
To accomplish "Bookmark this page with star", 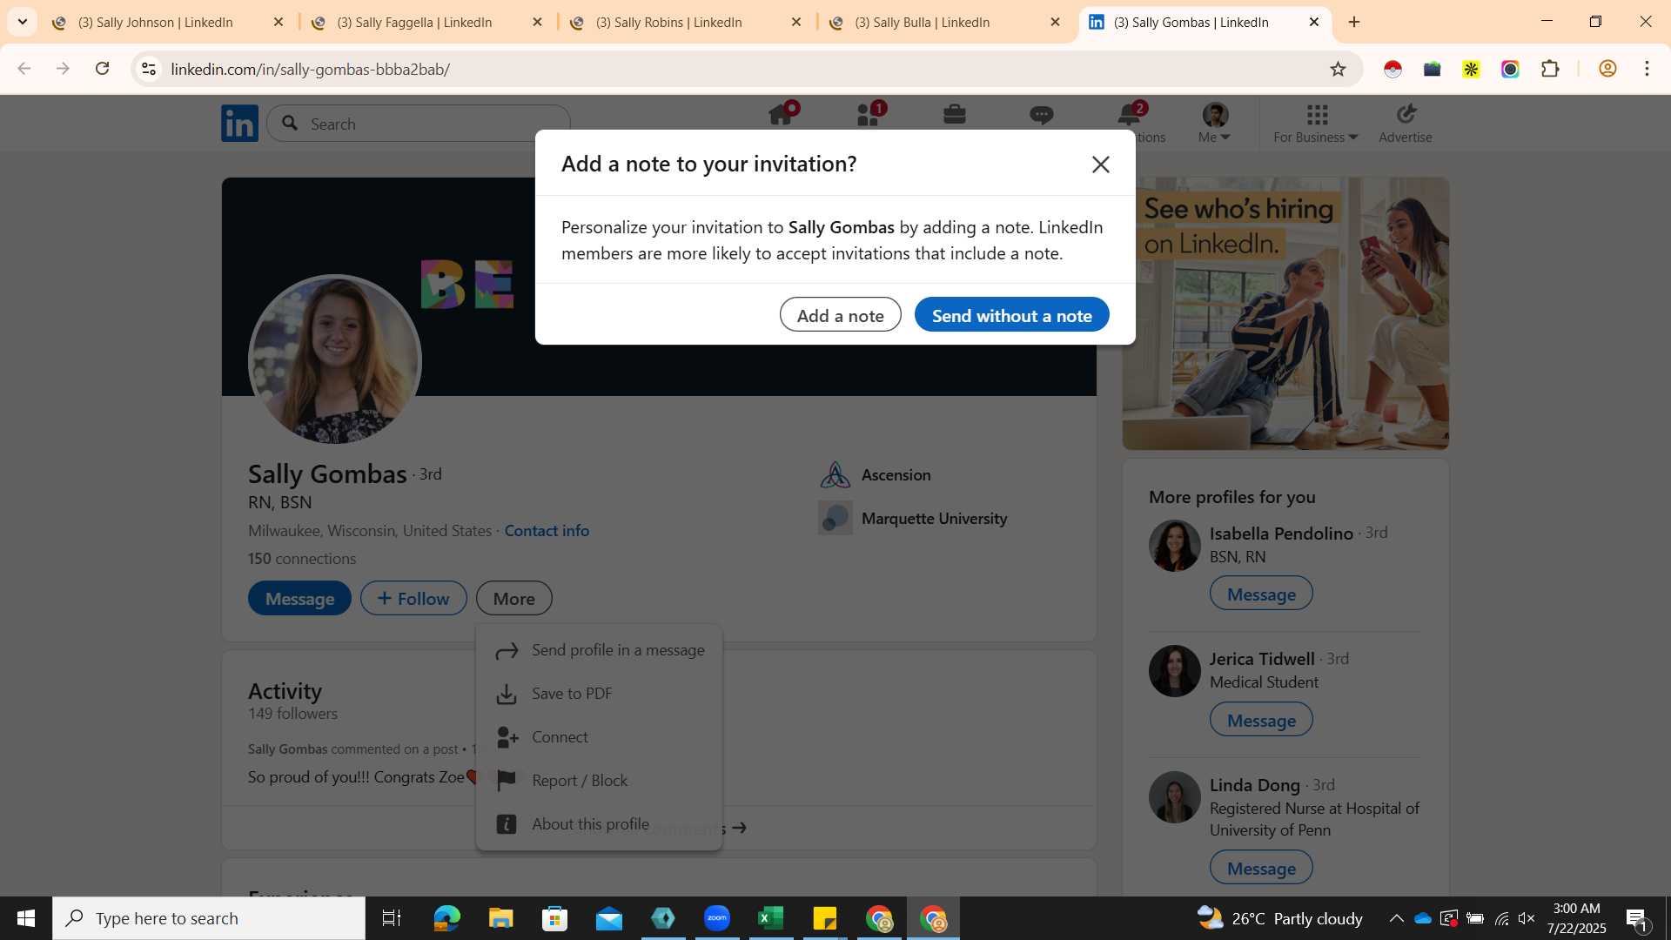I will point(1338,69).
